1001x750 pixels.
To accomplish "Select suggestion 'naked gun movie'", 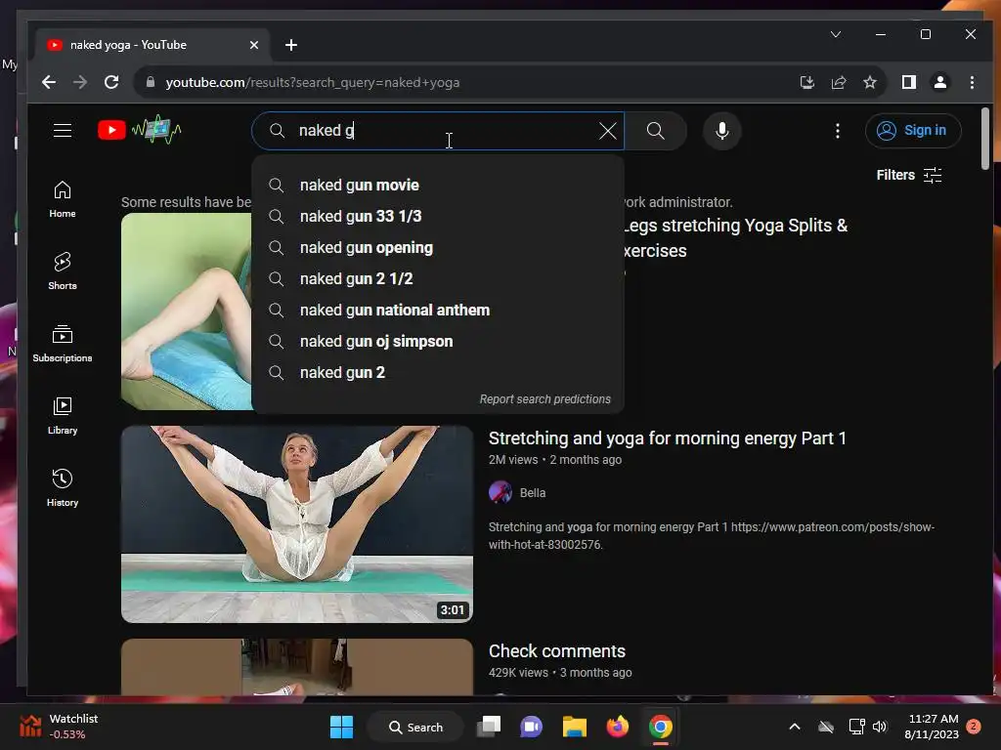I will [438, 185].
